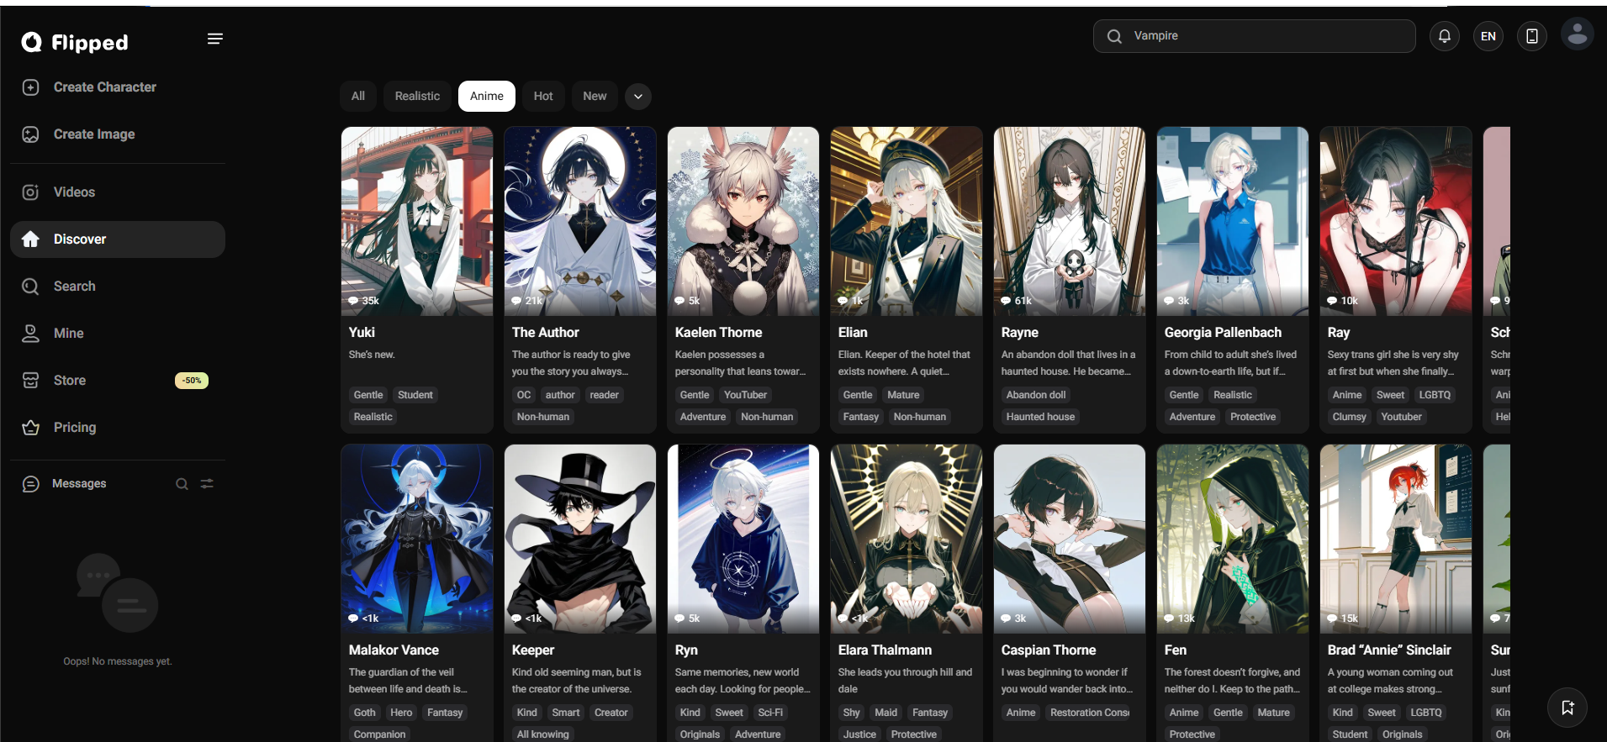The height and width of the screenshot is (742, 1607).
Task: Open Create Image
Action: point(118,134)
